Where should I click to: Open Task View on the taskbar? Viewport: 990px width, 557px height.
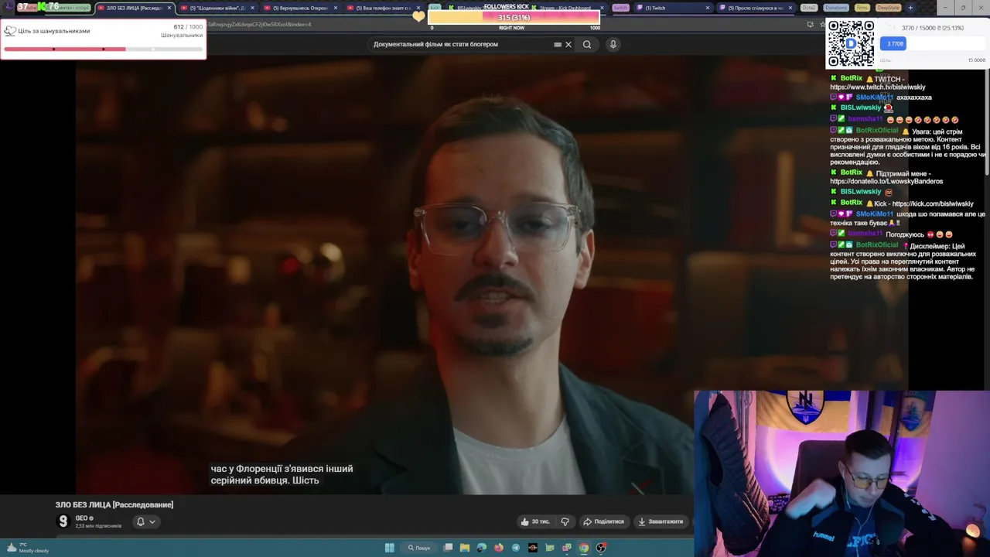(448, 548)
